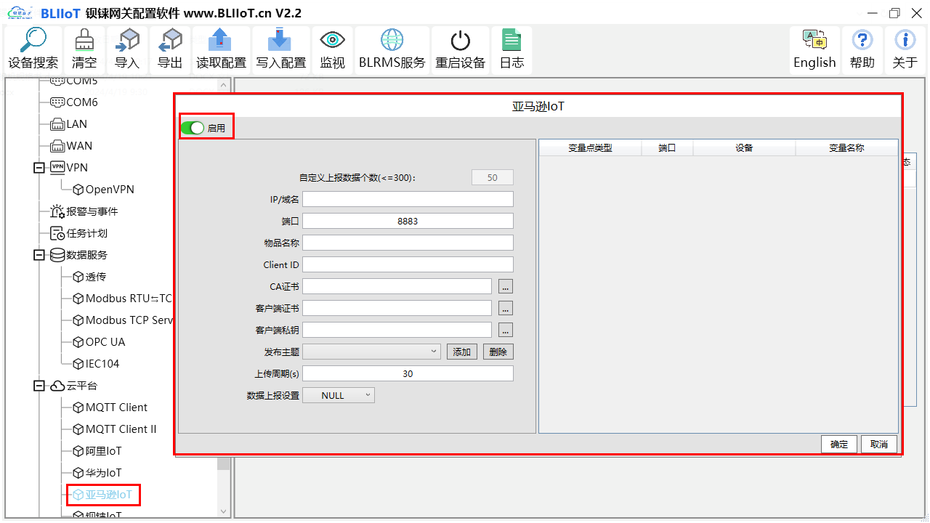Image resolution: width=930 pixels, height=523 pixels.
Task: Select the Modbus TCP Server tree item
Action: click(x=122, y=320)
